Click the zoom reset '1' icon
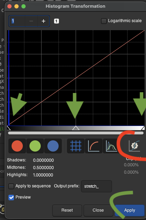Viewport: 146px width, 220px height. click(x=57, y=21)
